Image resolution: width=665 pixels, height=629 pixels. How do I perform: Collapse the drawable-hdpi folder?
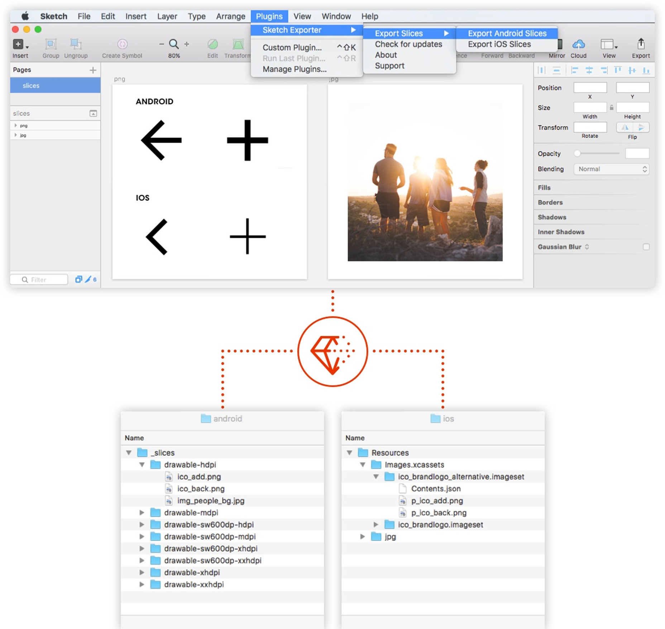pos(142,465)
